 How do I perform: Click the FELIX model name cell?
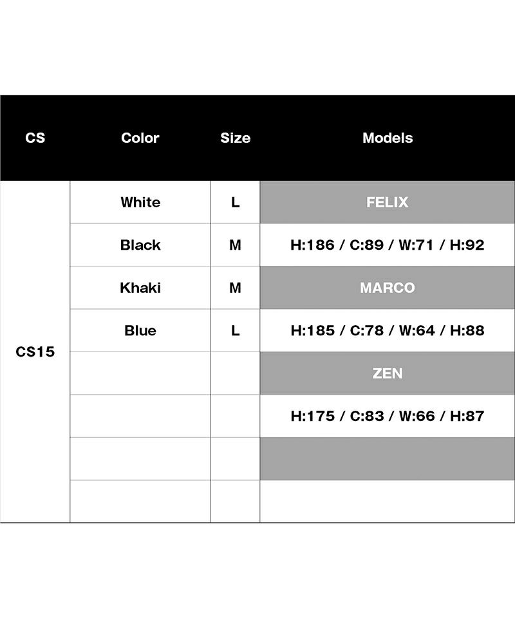388,202
